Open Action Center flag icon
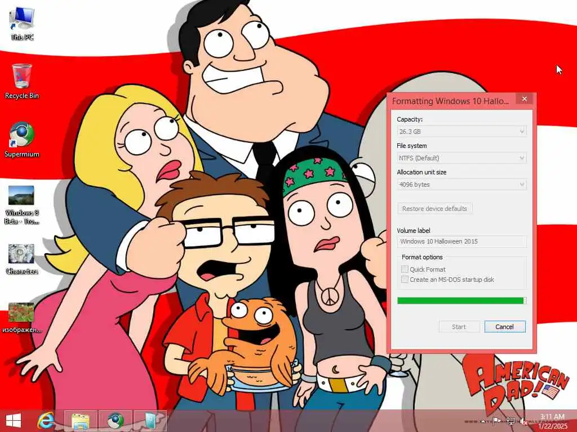Image resolution: width=577 pixels, height=432 pixels. (496, 421)
